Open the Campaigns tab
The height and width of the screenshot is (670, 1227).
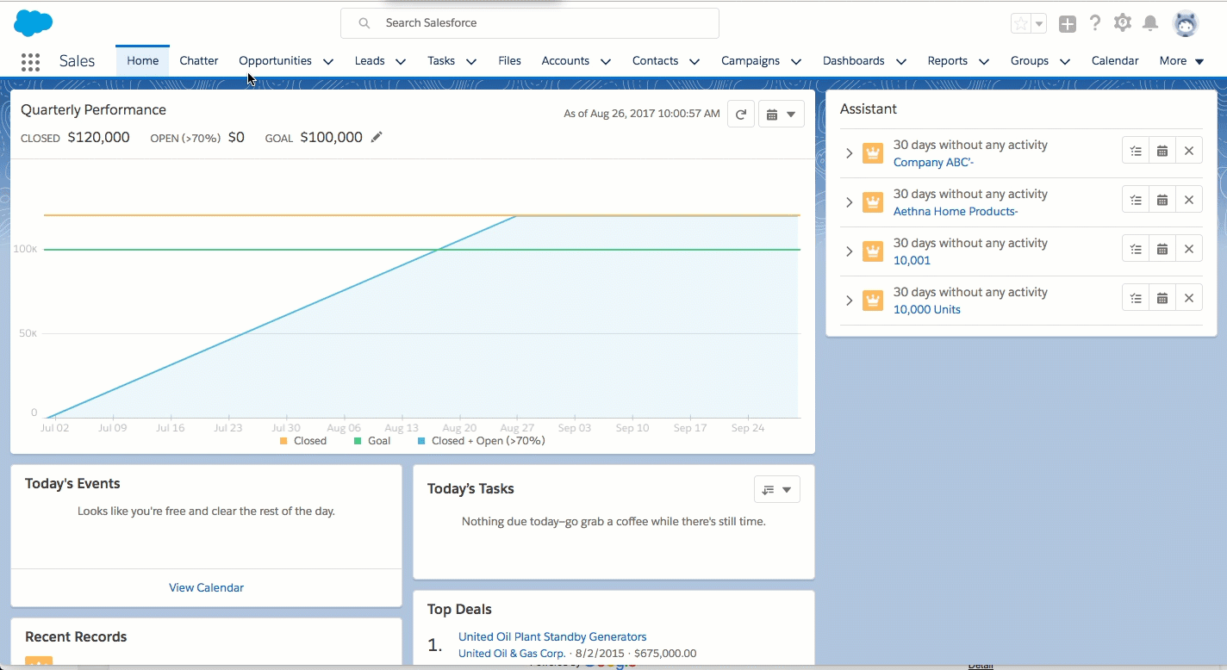click(751, 61)
